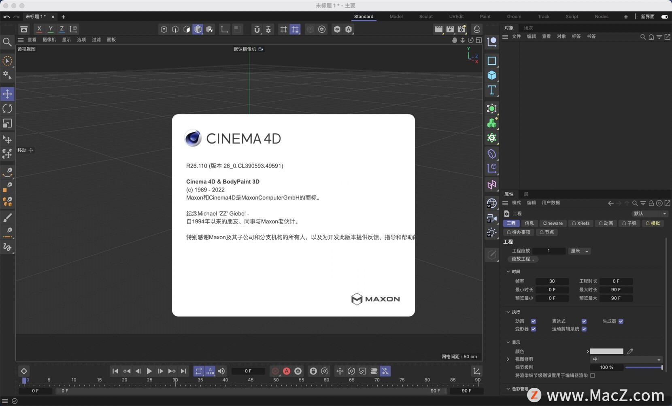Add a light object from palette

click(x=492, y=233)
